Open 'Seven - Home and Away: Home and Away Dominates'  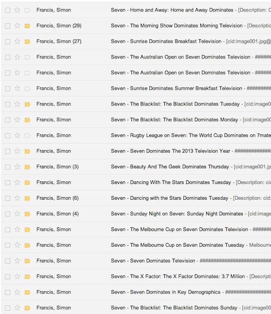point(172,10)
